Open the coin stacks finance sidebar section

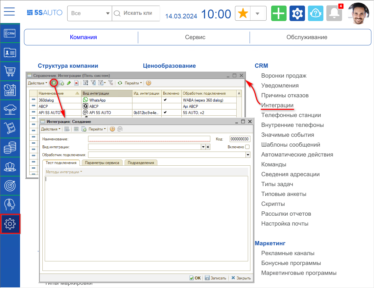click(10, 148)
